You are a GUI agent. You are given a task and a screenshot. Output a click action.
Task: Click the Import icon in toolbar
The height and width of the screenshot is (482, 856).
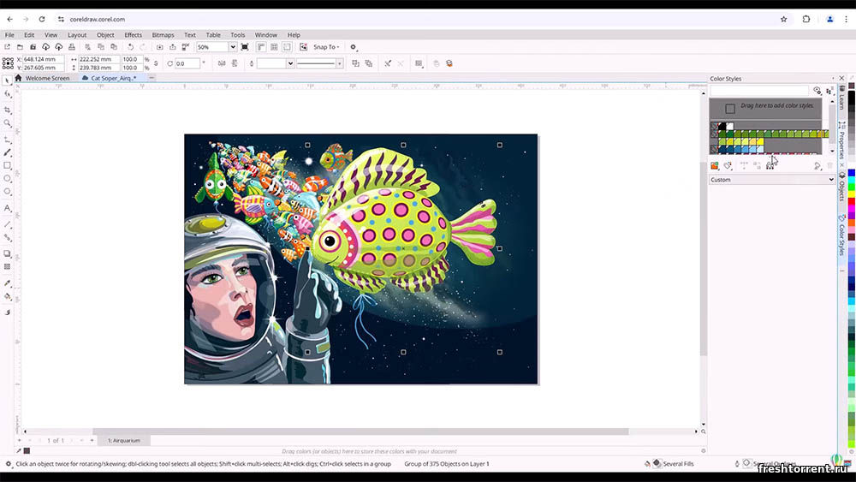pyautogui.click(x=159, y=47)
